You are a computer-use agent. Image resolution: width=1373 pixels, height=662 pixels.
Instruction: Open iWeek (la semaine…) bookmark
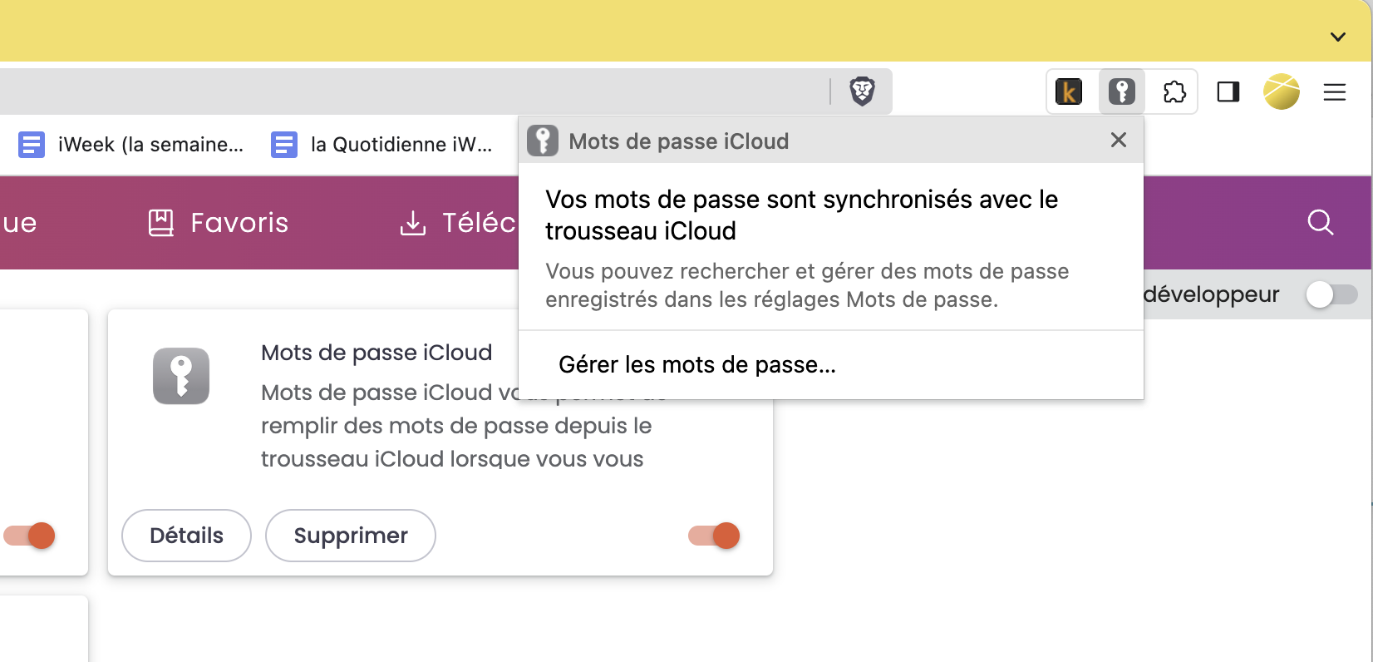[x=131, y=145]
